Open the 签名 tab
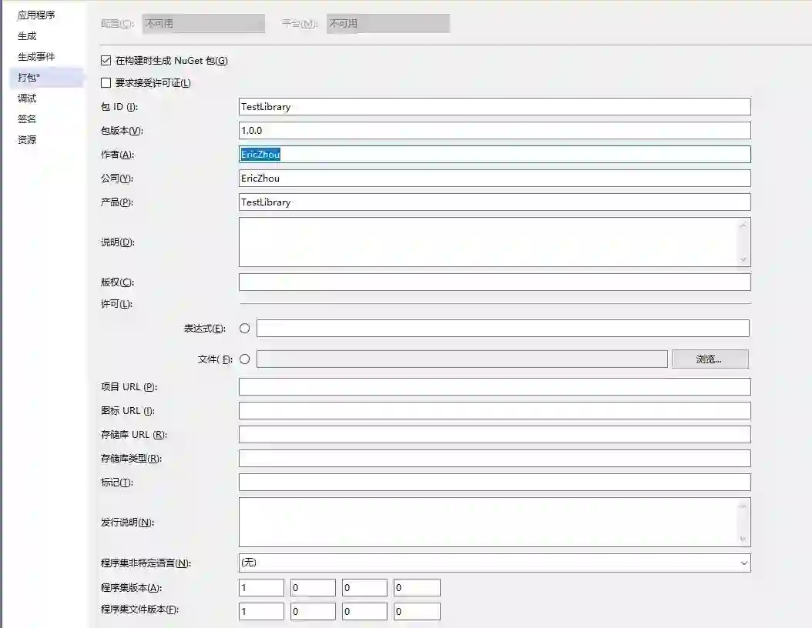 27,119
